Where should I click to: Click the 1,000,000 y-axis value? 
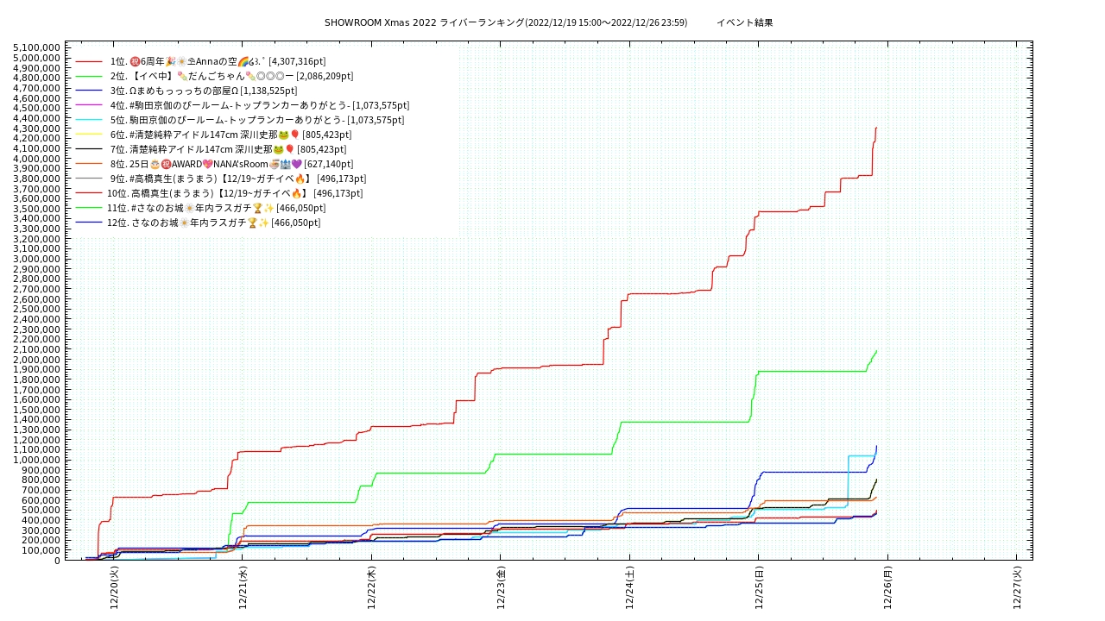38,460
